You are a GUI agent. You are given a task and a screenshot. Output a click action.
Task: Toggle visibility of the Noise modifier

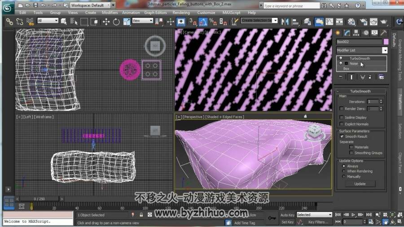point(341,63)
